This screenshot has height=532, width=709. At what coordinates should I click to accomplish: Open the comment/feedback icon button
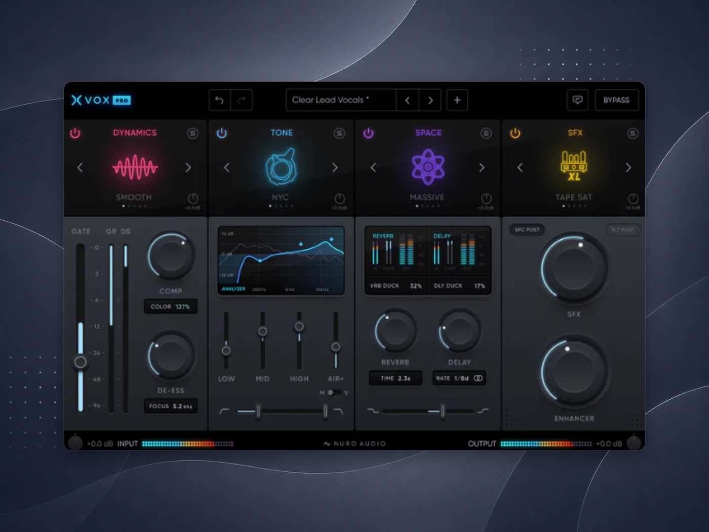577,100
